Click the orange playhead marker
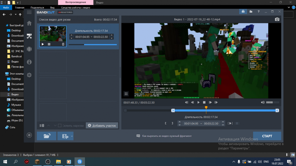 pos(206,107)
